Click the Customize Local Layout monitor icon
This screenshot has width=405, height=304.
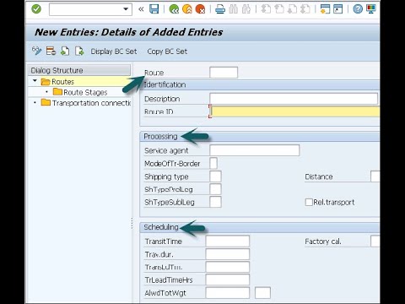(x=371, y=9)
